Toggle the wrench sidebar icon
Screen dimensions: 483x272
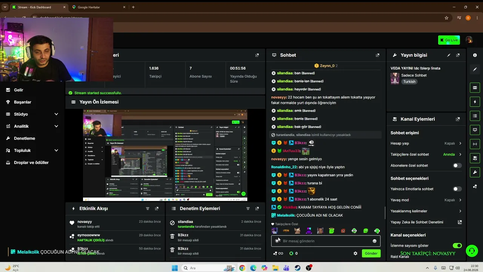coord(475,172)
